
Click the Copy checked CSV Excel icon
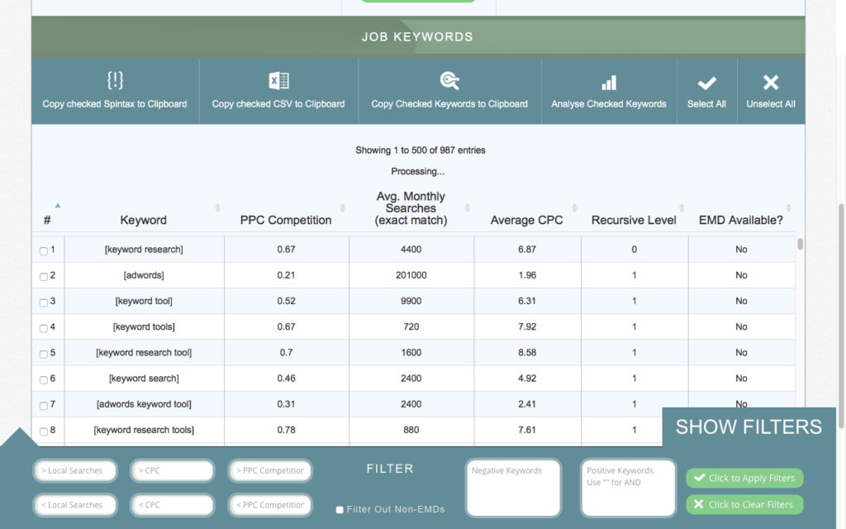[x=278, y=80]
